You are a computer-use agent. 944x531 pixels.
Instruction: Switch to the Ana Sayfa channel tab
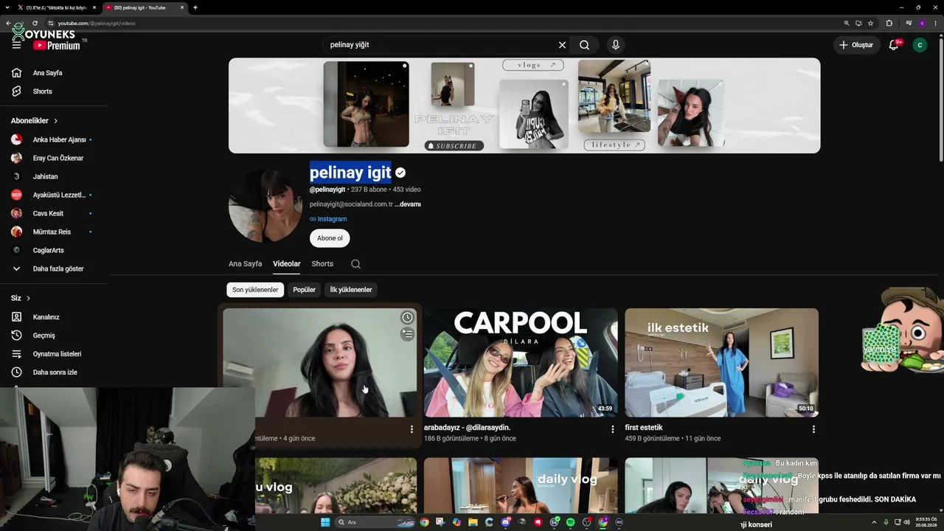coord(245,264)
